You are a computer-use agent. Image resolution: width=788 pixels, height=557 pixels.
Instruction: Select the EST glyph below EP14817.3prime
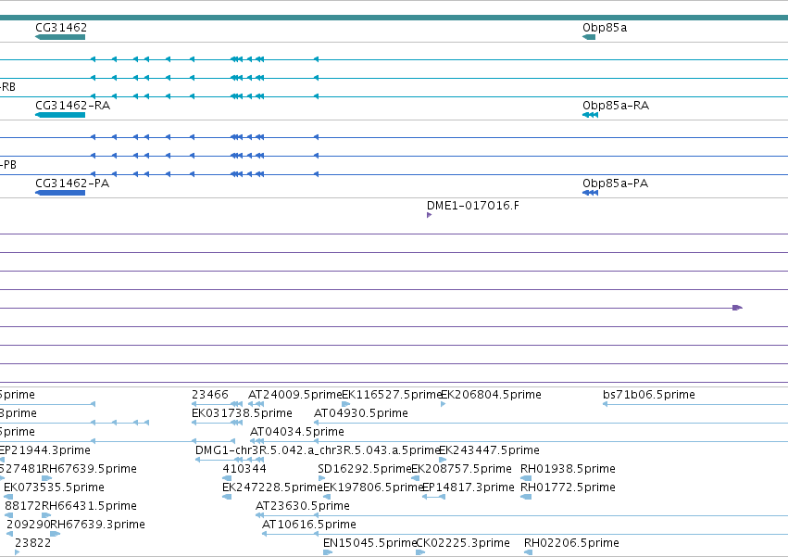point(433,497)
